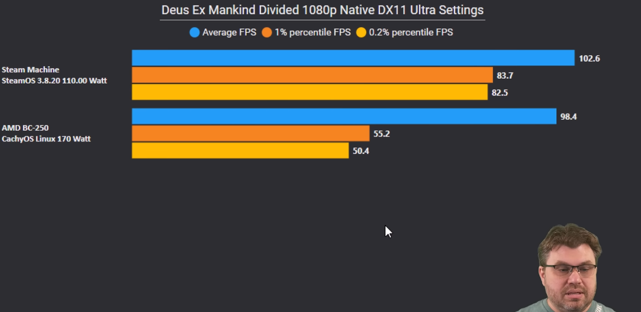
Task: Select the AMD BC-250 blue bar with value 98.4
Action: click(344, 116)
